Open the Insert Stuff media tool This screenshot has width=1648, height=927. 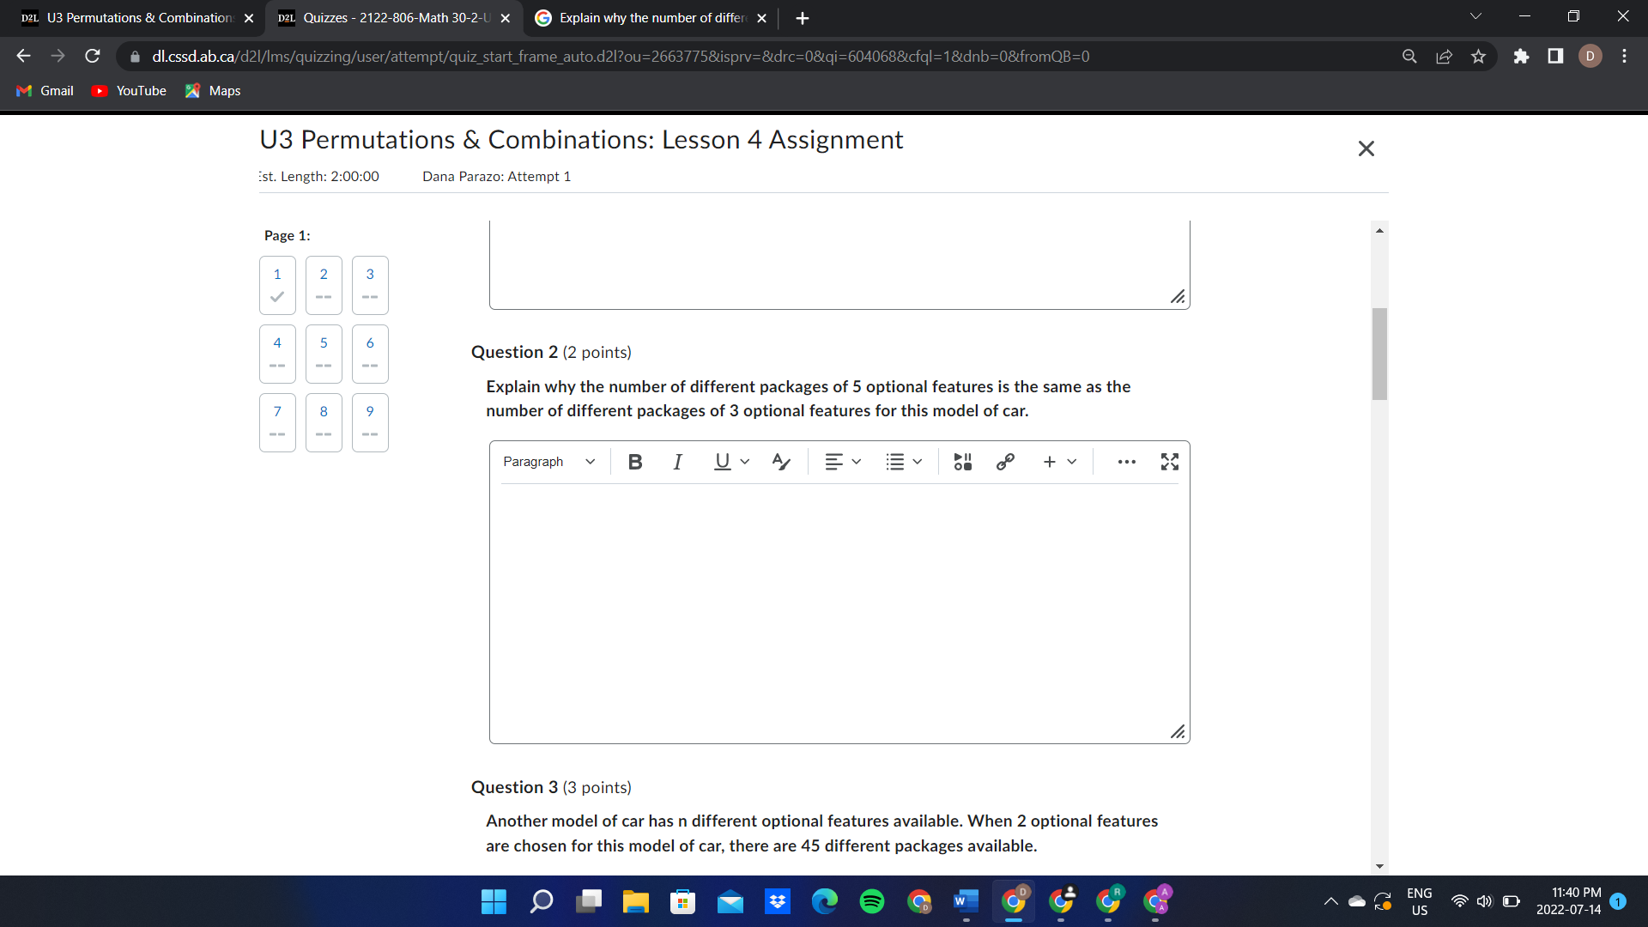pos(962,461)
